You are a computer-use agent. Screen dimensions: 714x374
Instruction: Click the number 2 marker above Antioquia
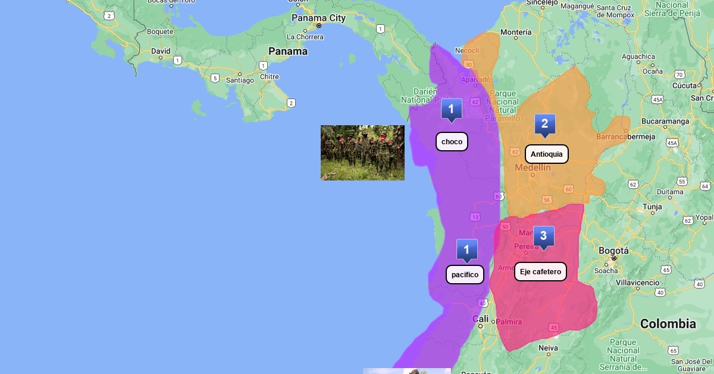click(x=544, y=125)
